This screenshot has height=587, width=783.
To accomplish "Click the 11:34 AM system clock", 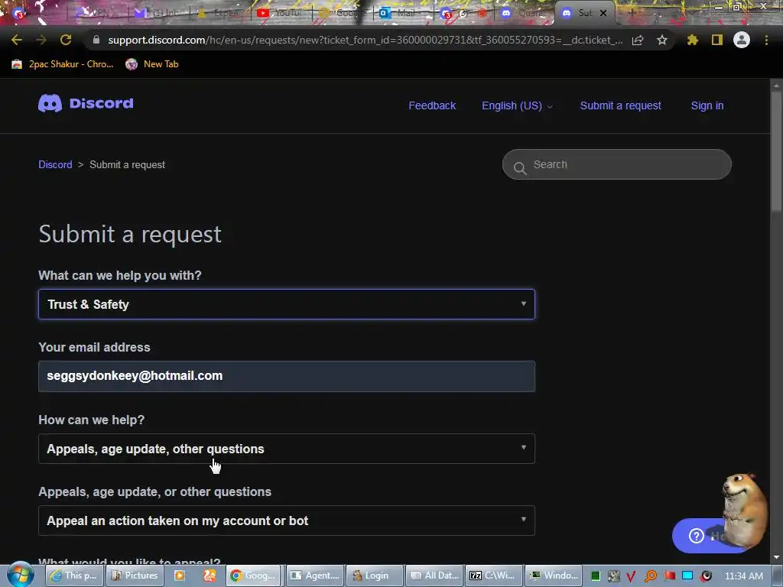I will pyautogui.click(x=743, y=576).
